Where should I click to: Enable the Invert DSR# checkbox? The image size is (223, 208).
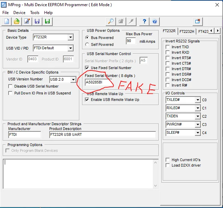tap(168, 74)
